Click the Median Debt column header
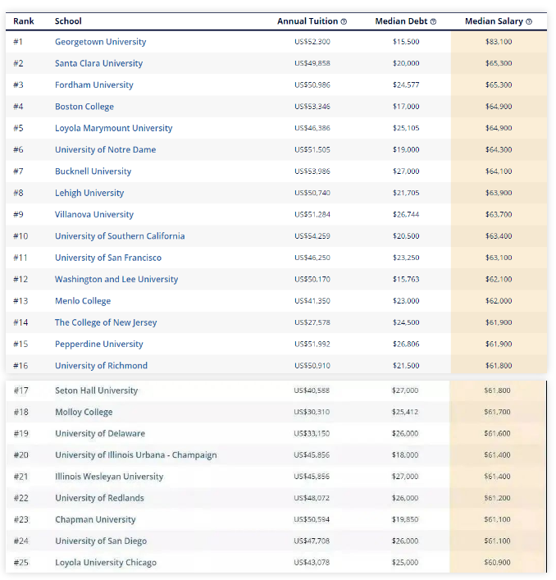 [401, 21]
